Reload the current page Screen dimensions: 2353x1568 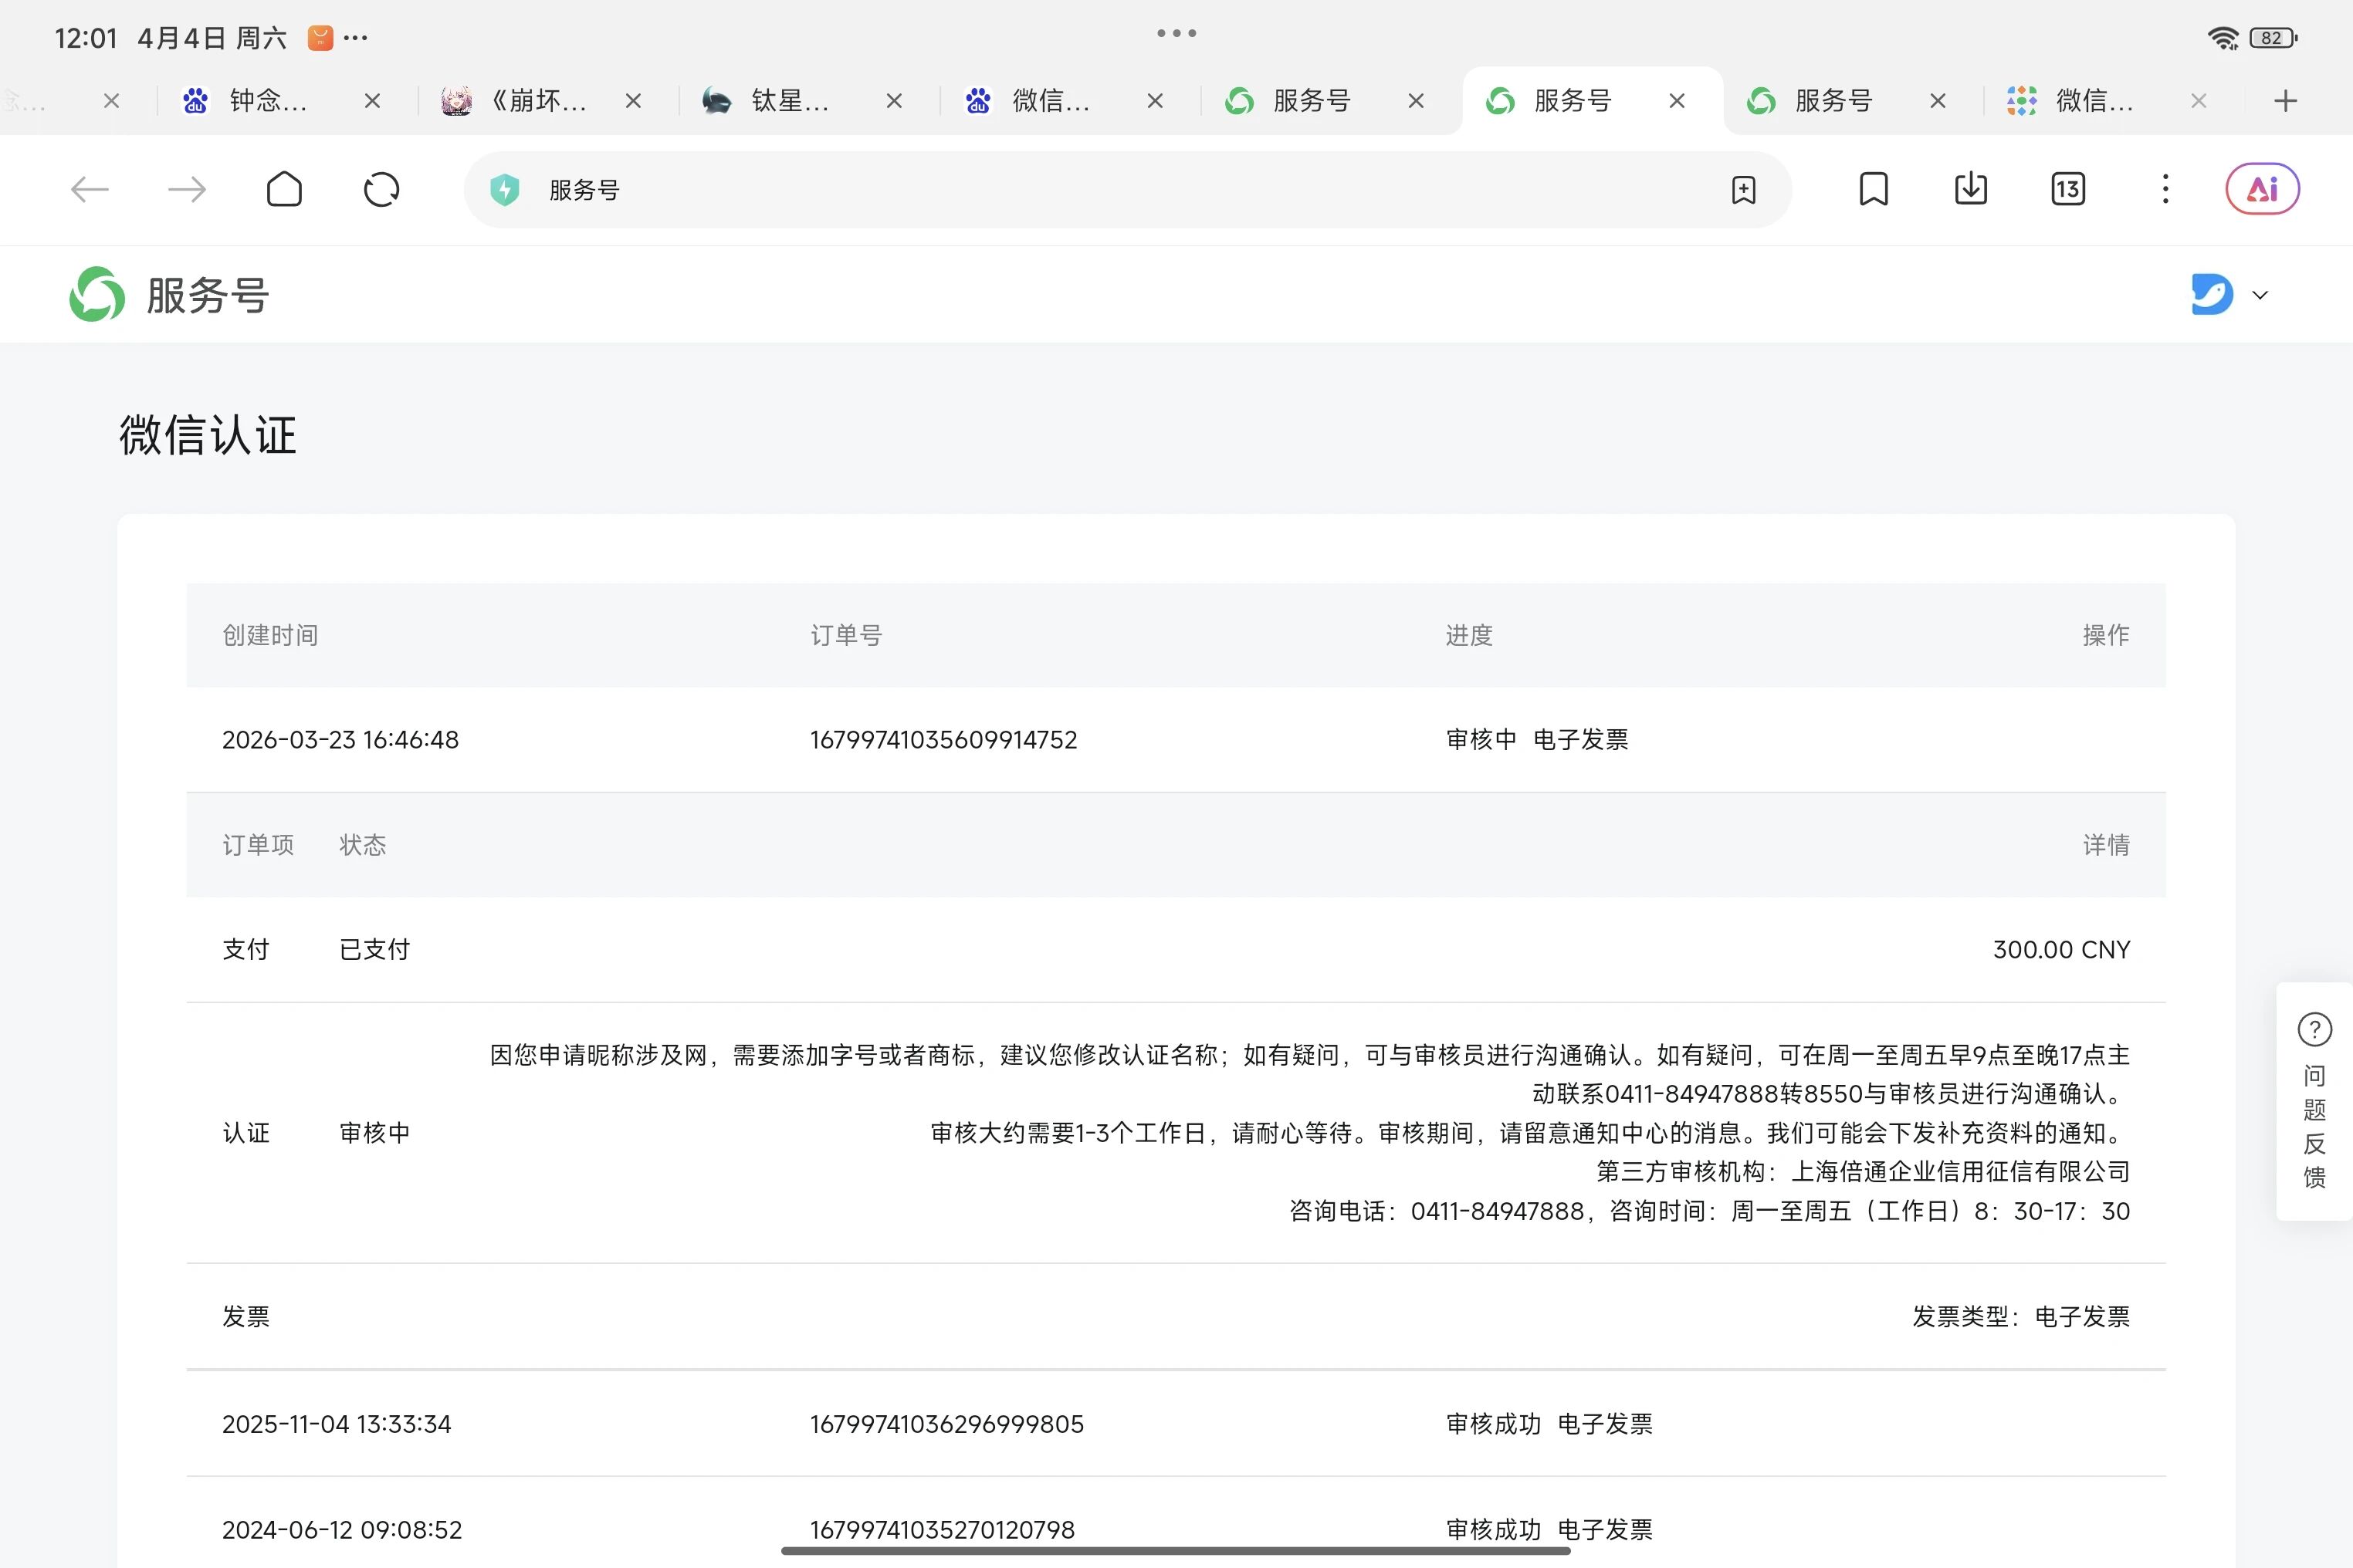[381, 189]
